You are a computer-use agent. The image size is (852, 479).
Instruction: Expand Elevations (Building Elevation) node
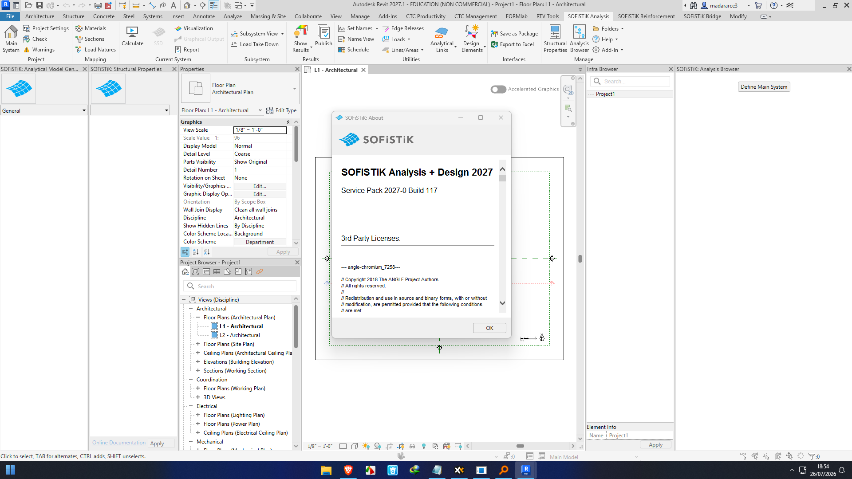[x=198, y=362]
